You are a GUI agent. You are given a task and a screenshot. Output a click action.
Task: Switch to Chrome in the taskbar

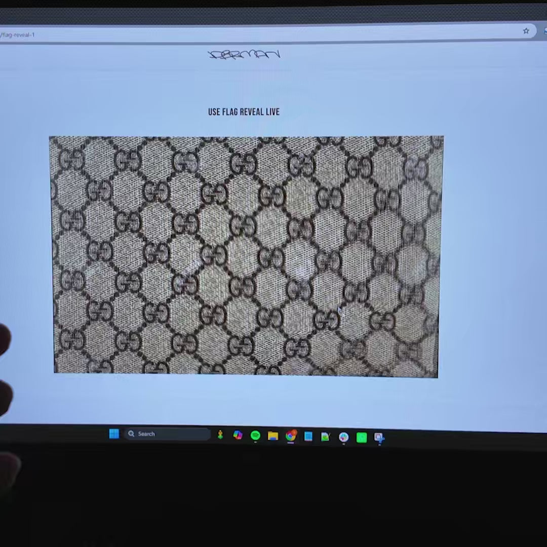click(x=291, y=436)
